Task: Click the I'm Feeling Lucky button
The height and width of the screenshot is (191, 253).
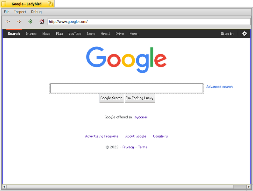Action: [x=140, y=98]
